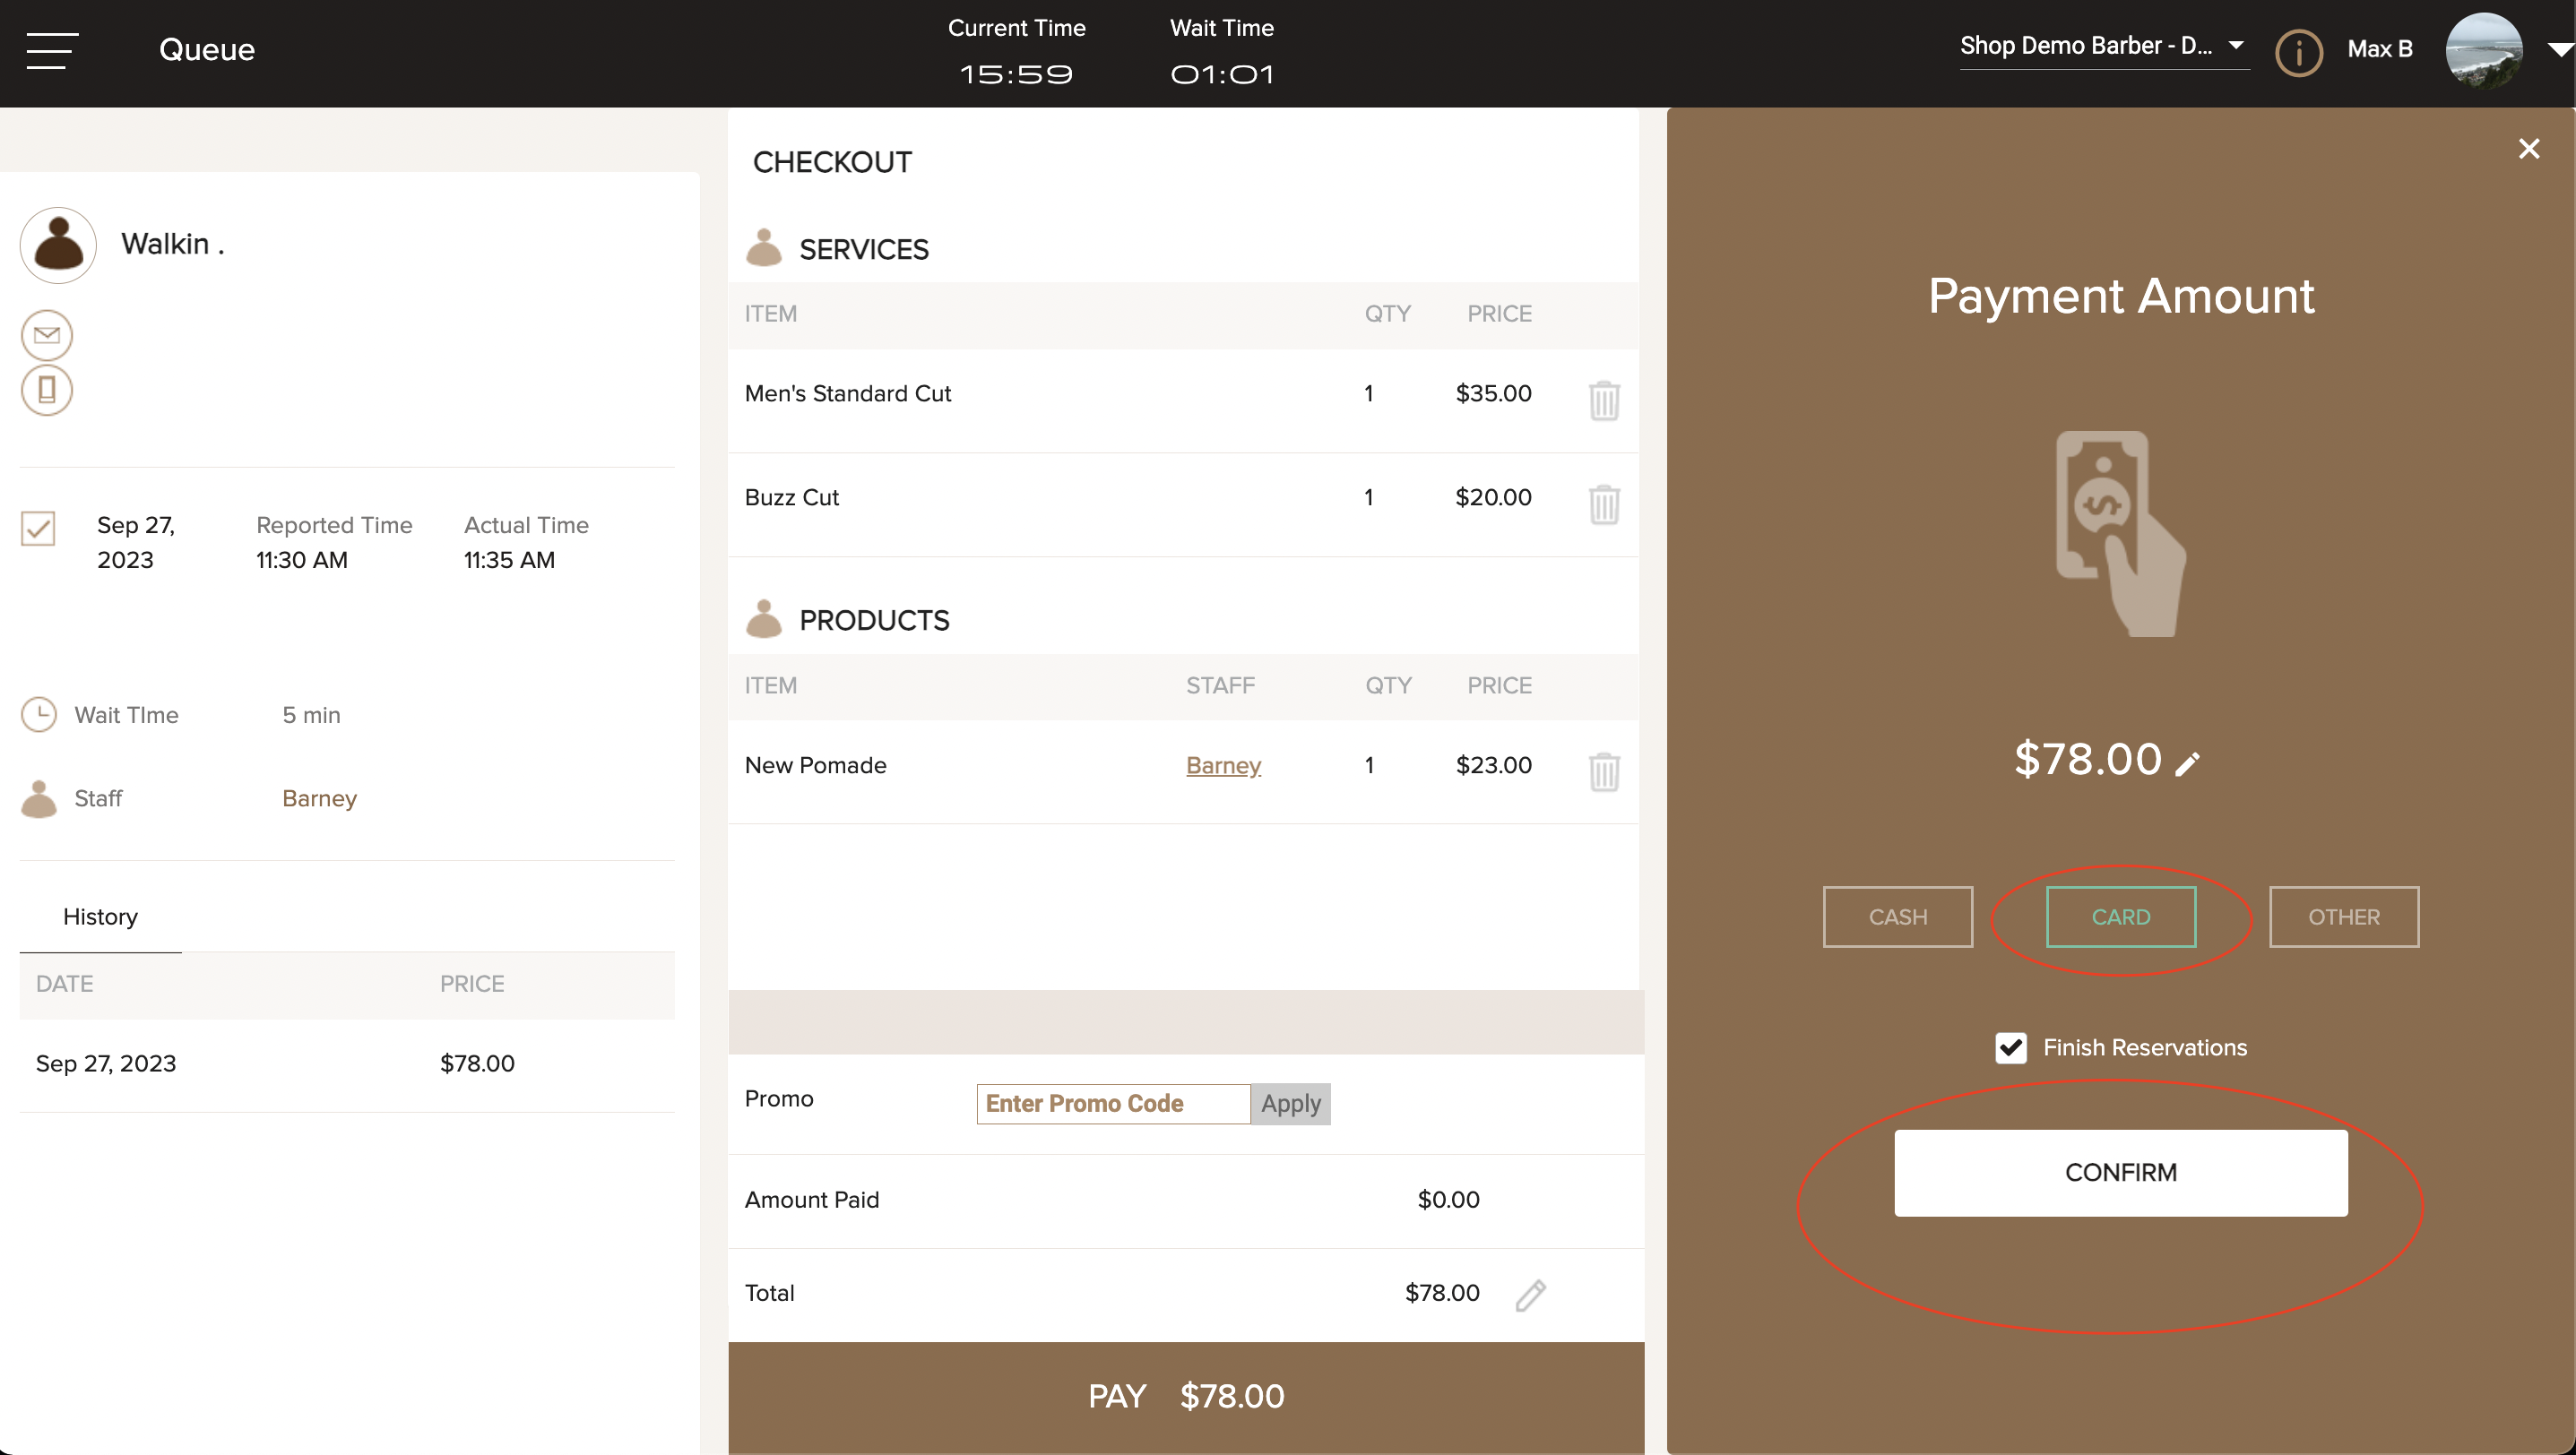Click the Barney staff link in products
This screenshot has width=2576, height=1455.
(x=1224, y=763)
